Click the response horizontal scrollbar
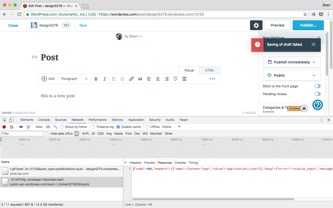Screen dimensions: 333x208 point(213,199)
